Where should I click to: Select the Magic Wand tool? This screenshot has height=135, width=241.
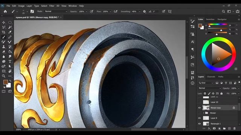pyautogui.click(x=10, y=27)
